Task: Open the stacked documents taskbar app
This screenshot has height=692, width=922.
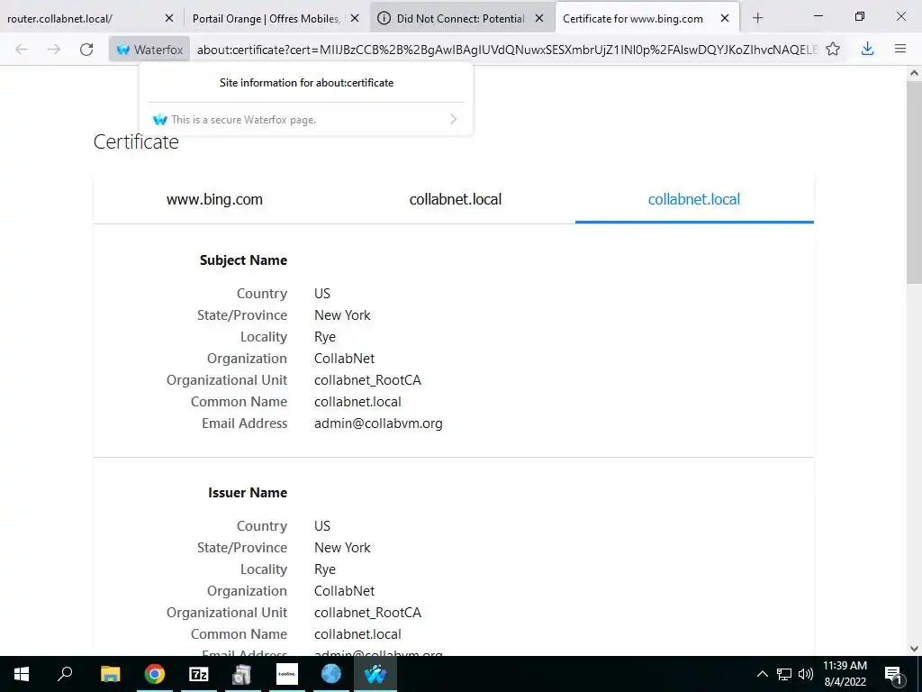Action: 242,674
